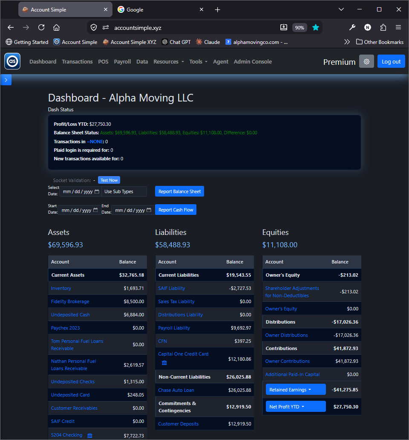Expand the Retained Earnings dropdown
This screenshot has width=409, height=440.
[x=296, y=390]
